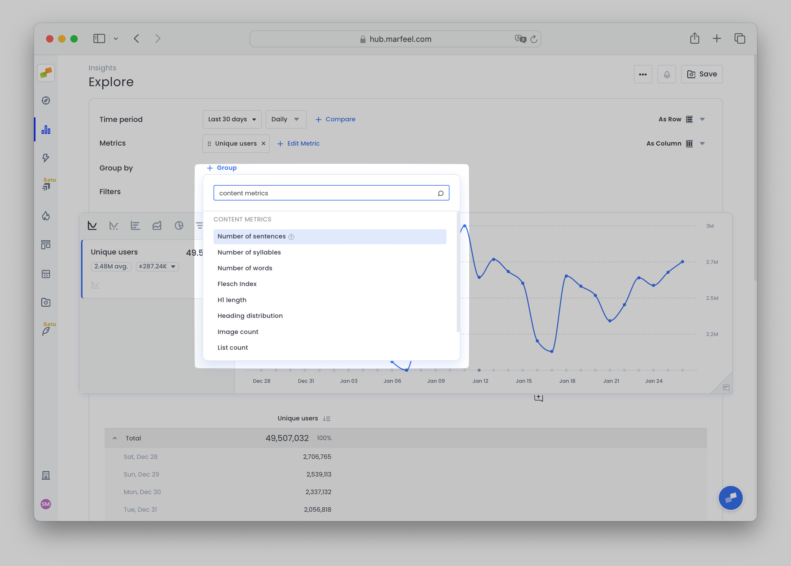Switch to the bar chart visualization
791x566 pixels.
tap(136, 225)
